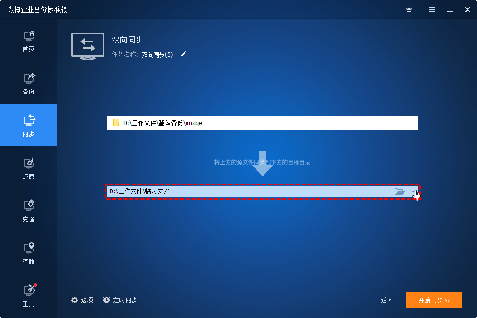The image size is (477, 318).
Task: Click the two-way sync monitor icon
Action: coord(88,46)
